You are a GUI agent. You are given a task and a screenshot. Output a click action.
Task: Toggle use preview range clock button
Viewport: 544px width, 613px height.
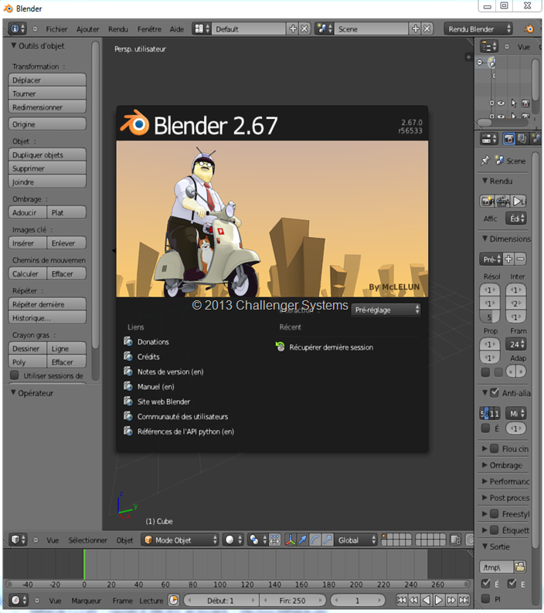[x=174, y=600]
